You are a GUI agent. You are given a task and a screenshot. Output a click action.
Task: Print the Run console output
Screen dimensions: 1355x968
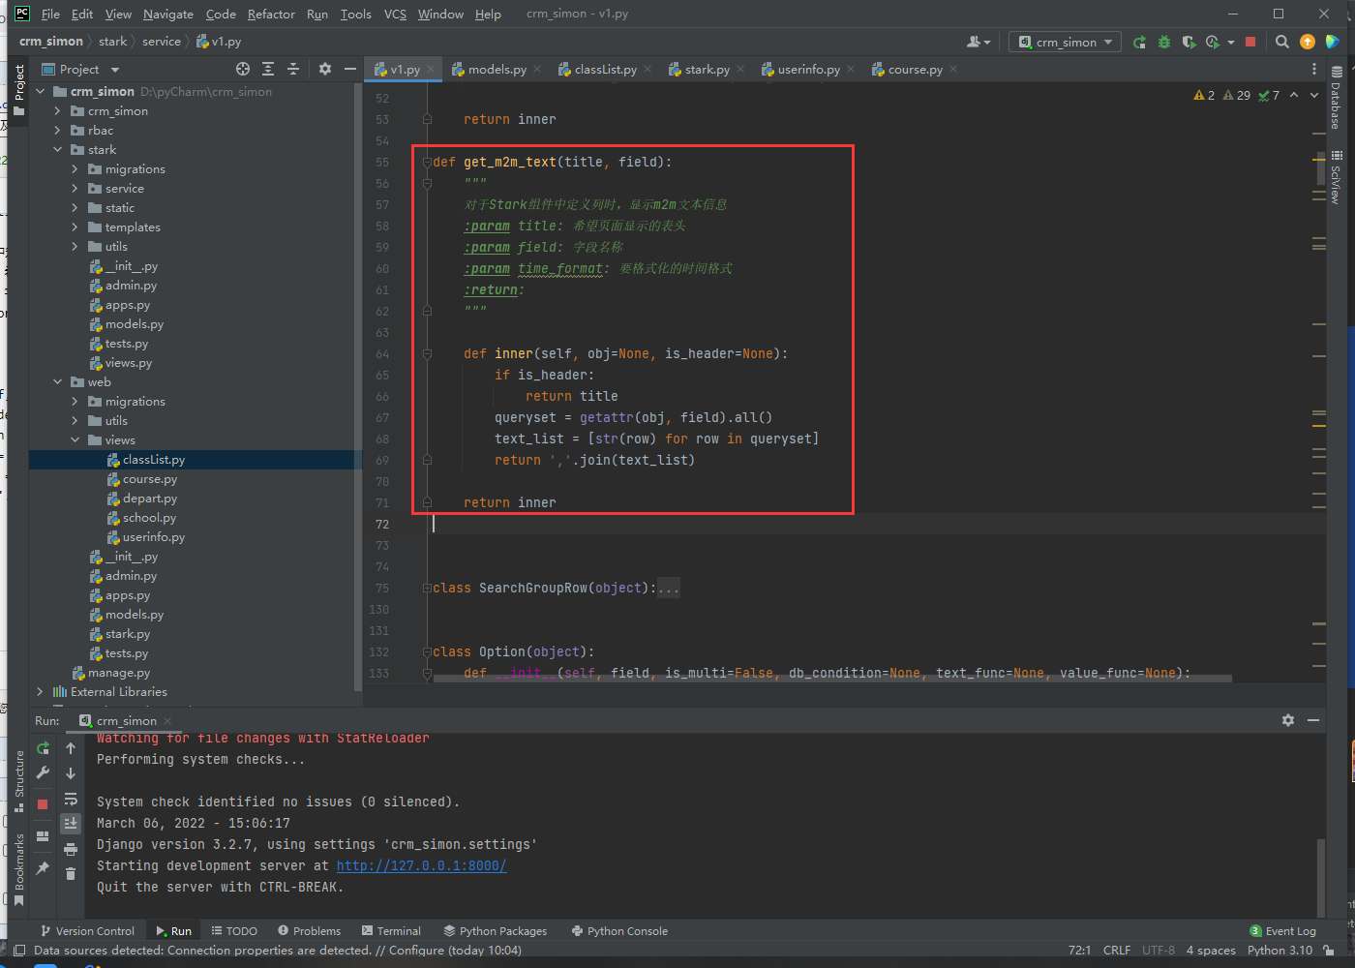[71, 849]
